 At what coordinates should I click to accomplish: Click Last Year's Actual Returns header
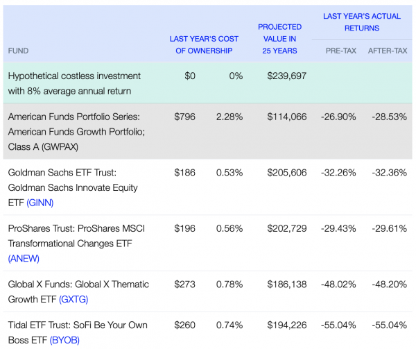[362, 22]
